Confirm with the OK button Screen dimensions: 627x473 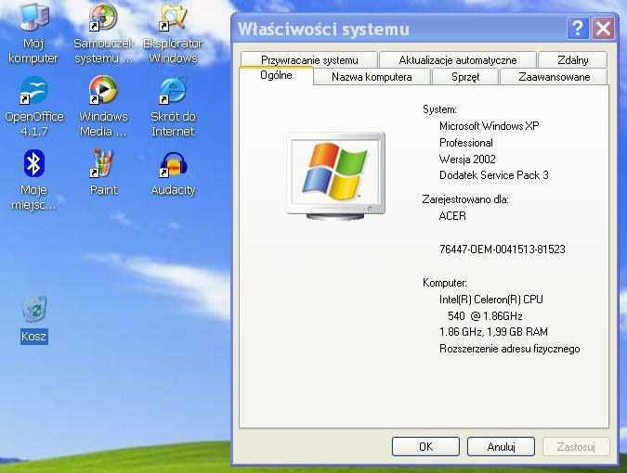[x=425, y=446]
